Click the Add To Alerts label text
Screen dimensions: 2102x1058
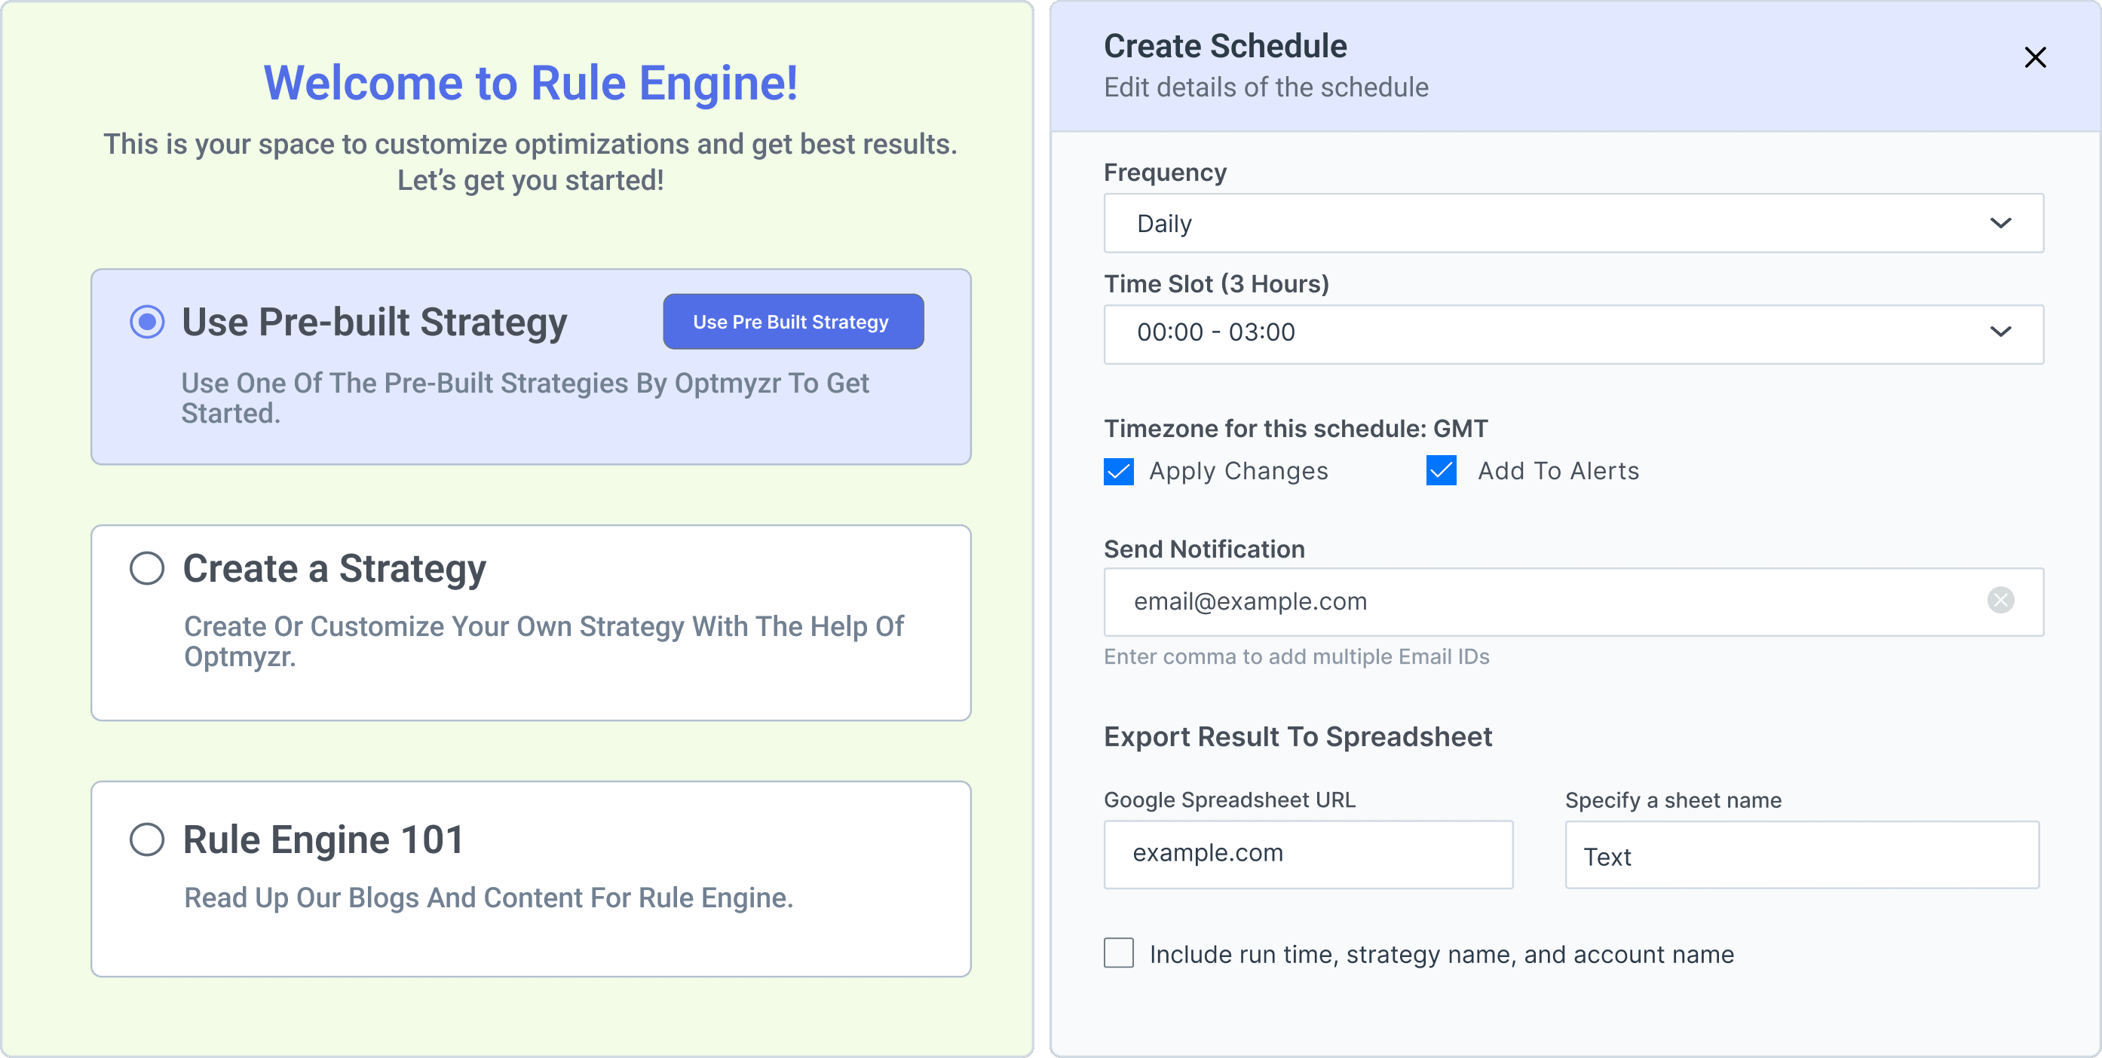(1558, 471)
